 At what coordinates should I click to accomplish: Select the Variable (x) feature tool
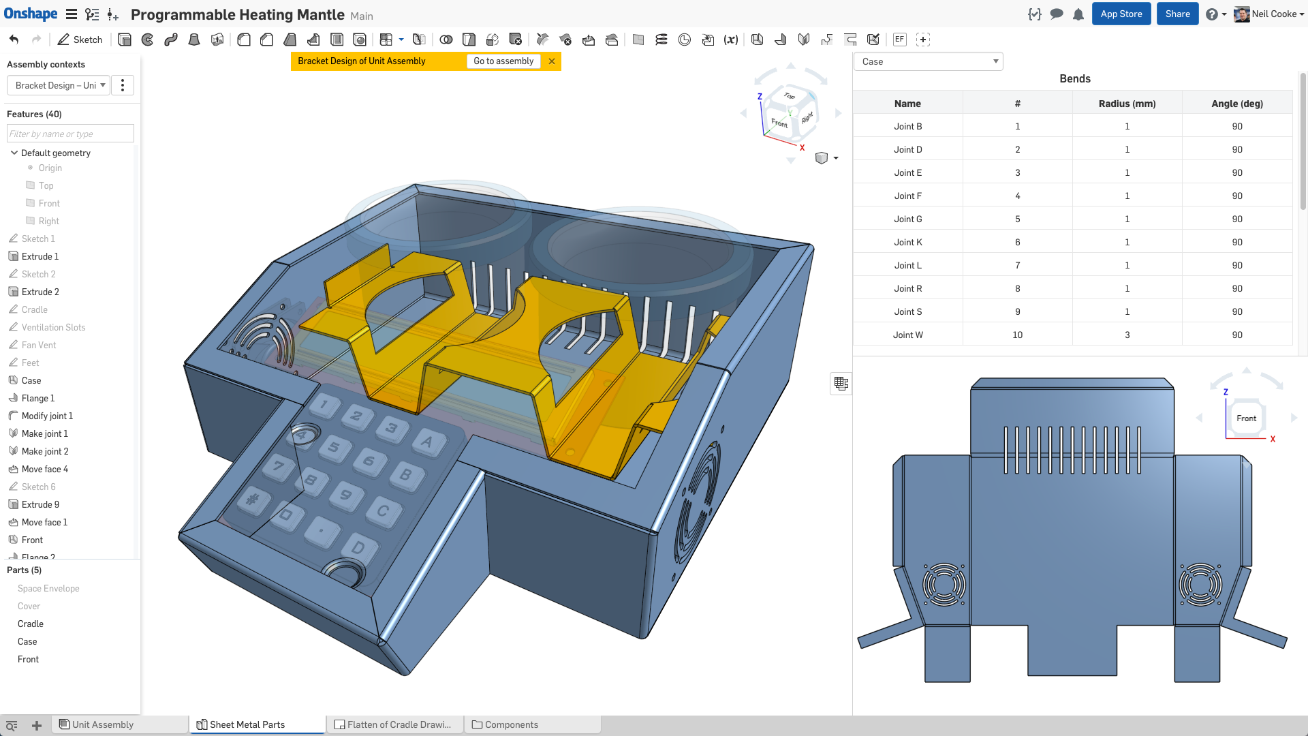pyautogui.click(x=731, y=40)
